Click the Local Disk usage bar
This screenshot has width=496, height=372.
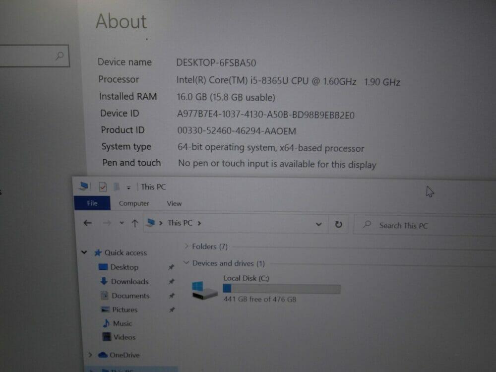tap(282, 289)
